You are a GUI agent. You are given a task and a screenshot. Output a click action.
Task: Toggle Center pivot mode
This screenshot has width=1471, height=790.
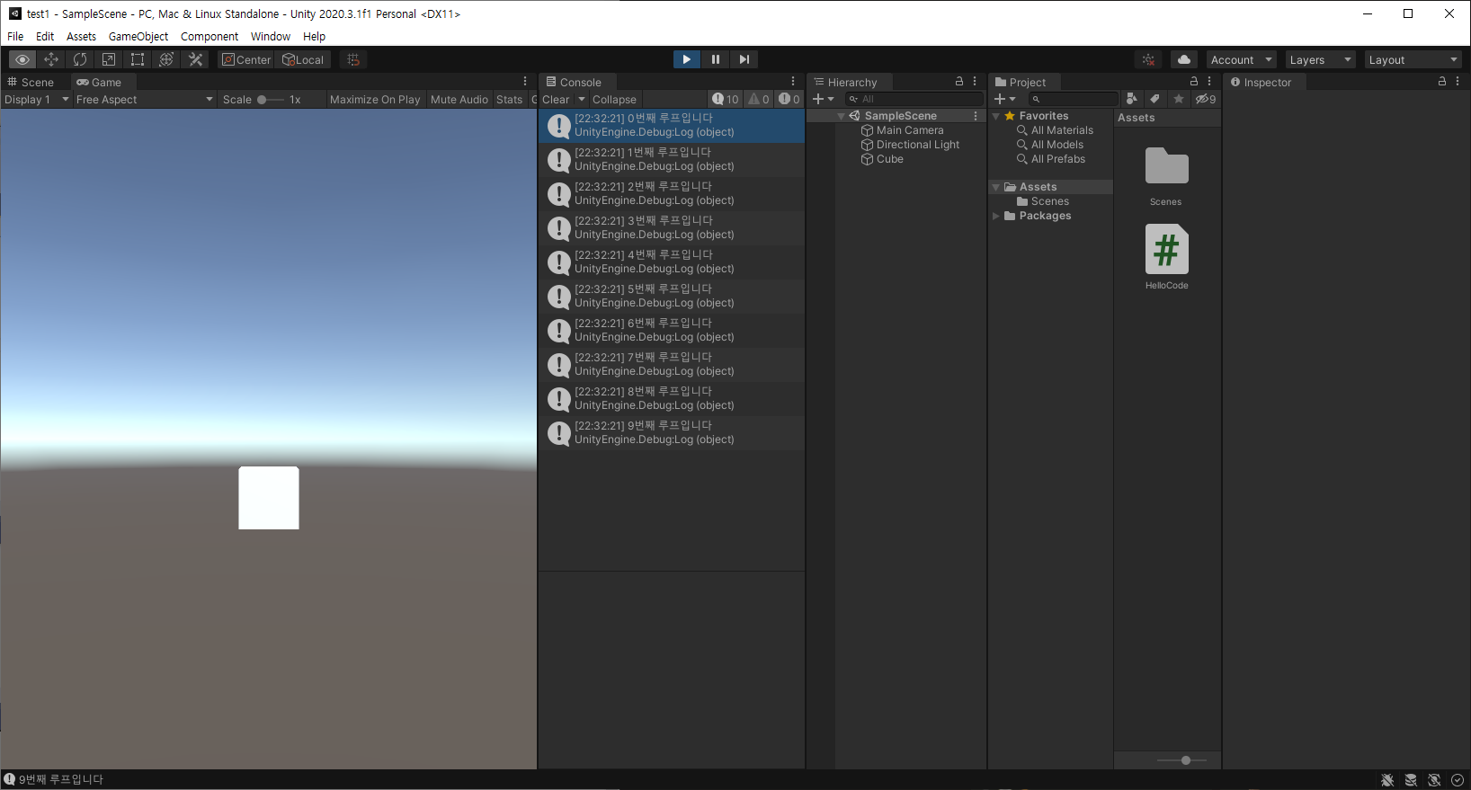click(246, 59)
